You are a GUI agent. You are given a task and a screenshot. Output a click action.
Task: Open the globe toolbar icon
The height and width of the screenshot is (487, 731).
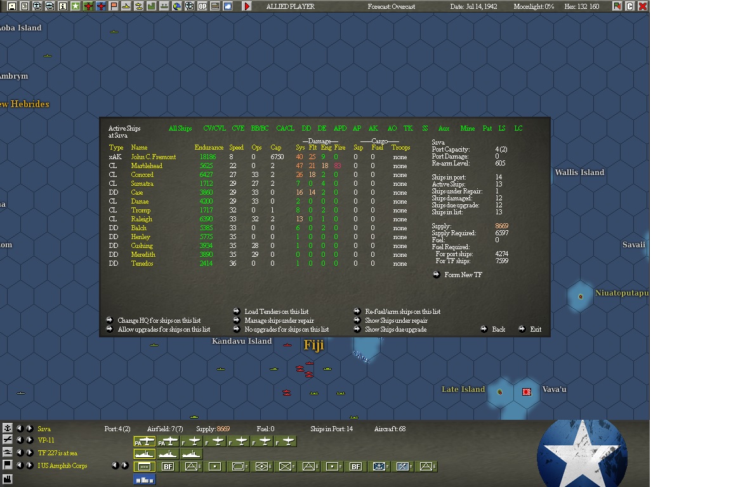pyautogui.click(x=176, y=6)
